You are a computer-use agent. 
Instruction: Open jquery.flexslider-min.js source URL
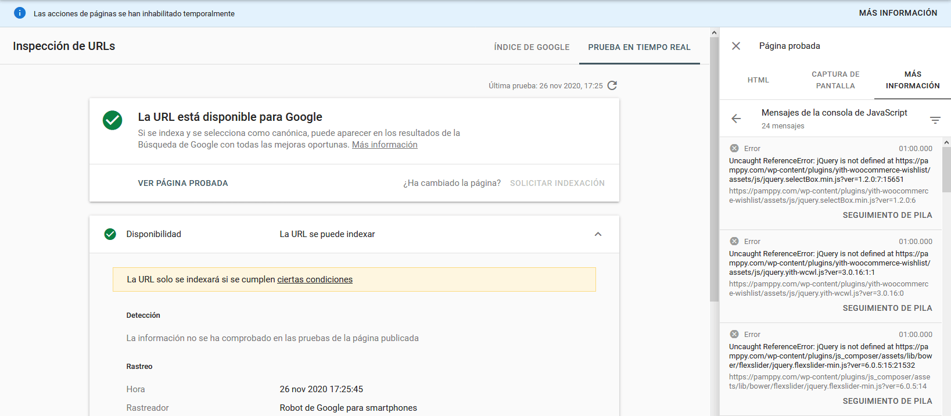[x=830, y=382]
